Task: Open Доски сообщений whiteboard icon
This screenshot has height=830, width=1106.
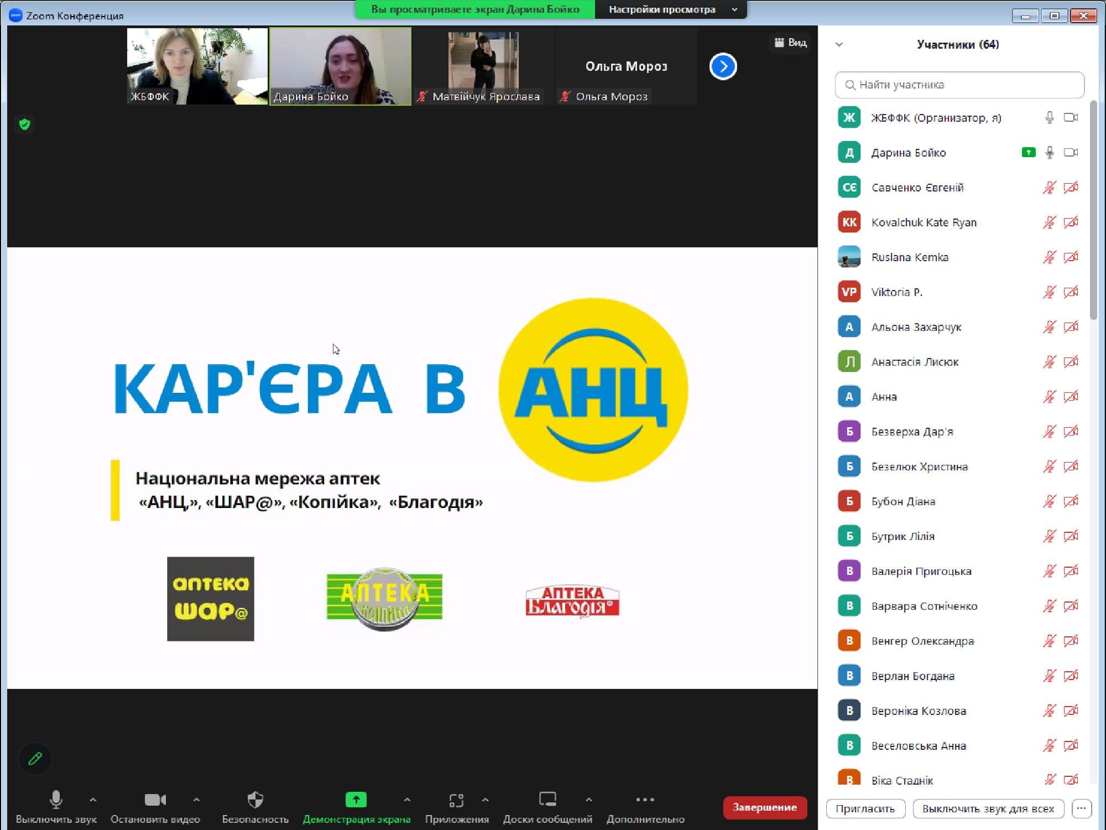Action: [x=547, y=800]
